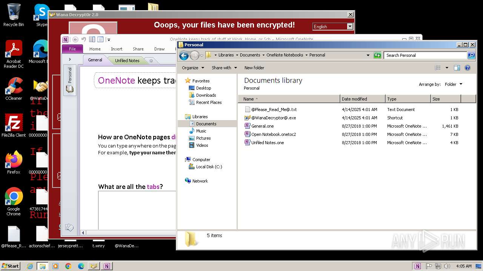483x271 pixels.
Task: Click the New folder button
Action: [254, 68]
